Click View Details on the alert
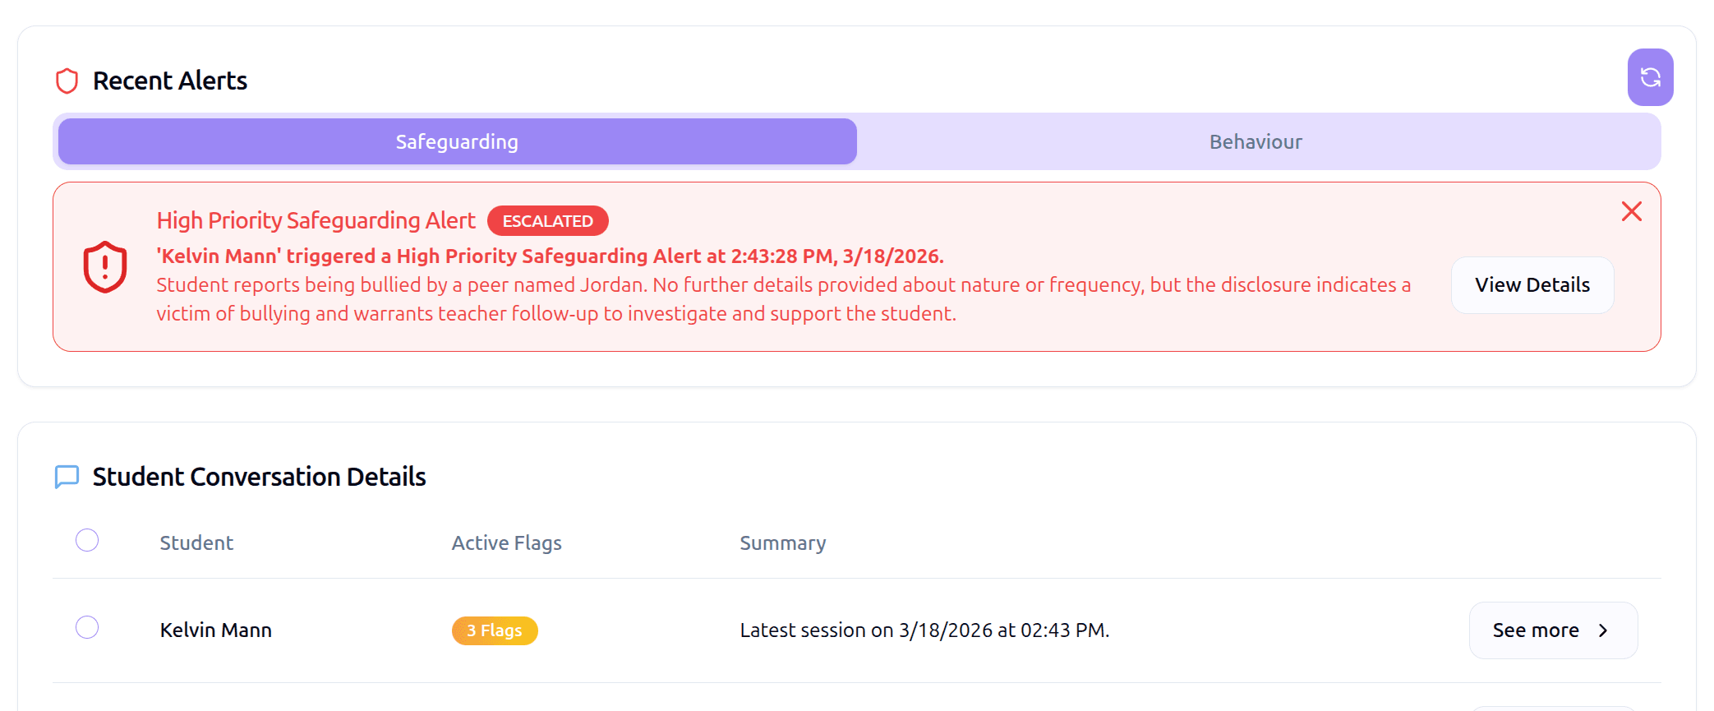Screen dimensions: 1714x711 1532,284
